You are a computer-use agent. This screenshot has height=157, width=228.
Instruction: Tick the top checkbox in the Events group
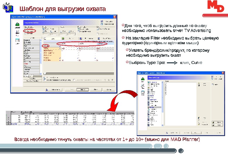tap(43, 29)
